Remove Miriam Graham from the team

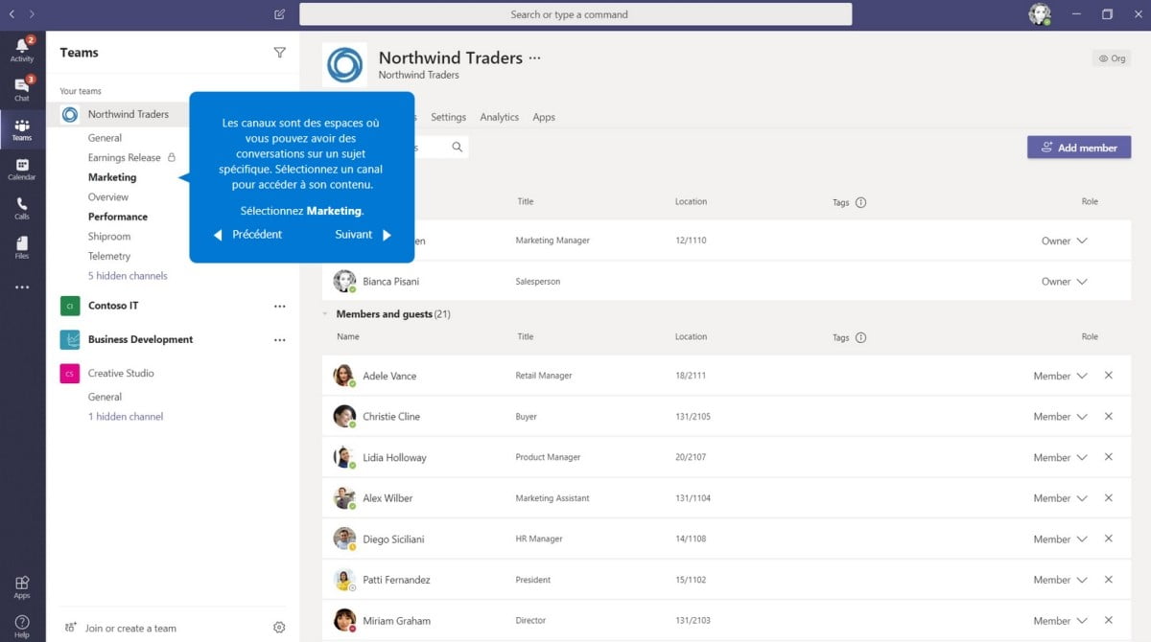pyautogui.click(x=1109, y=621)
